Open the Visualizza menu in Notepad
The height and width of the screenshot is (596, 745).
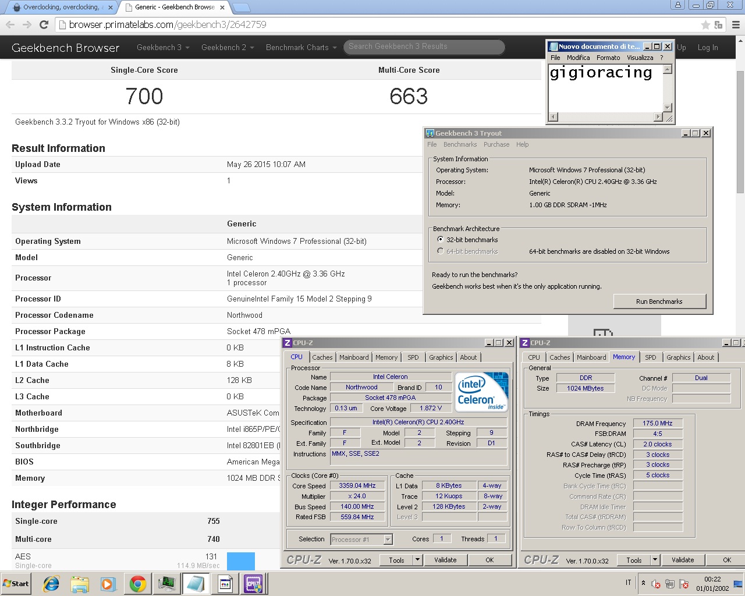click(640, 58)
